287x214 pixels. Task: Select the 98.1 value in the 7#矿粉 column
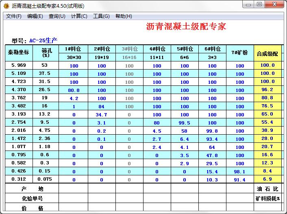click(x=240, y=171)
